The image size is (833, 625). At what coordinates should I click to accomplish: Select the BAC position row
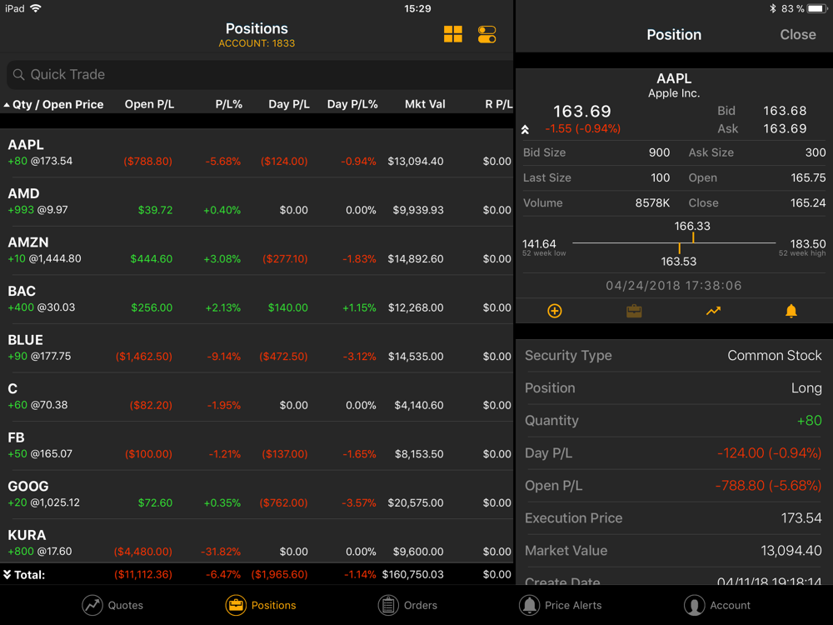(257, 300)
